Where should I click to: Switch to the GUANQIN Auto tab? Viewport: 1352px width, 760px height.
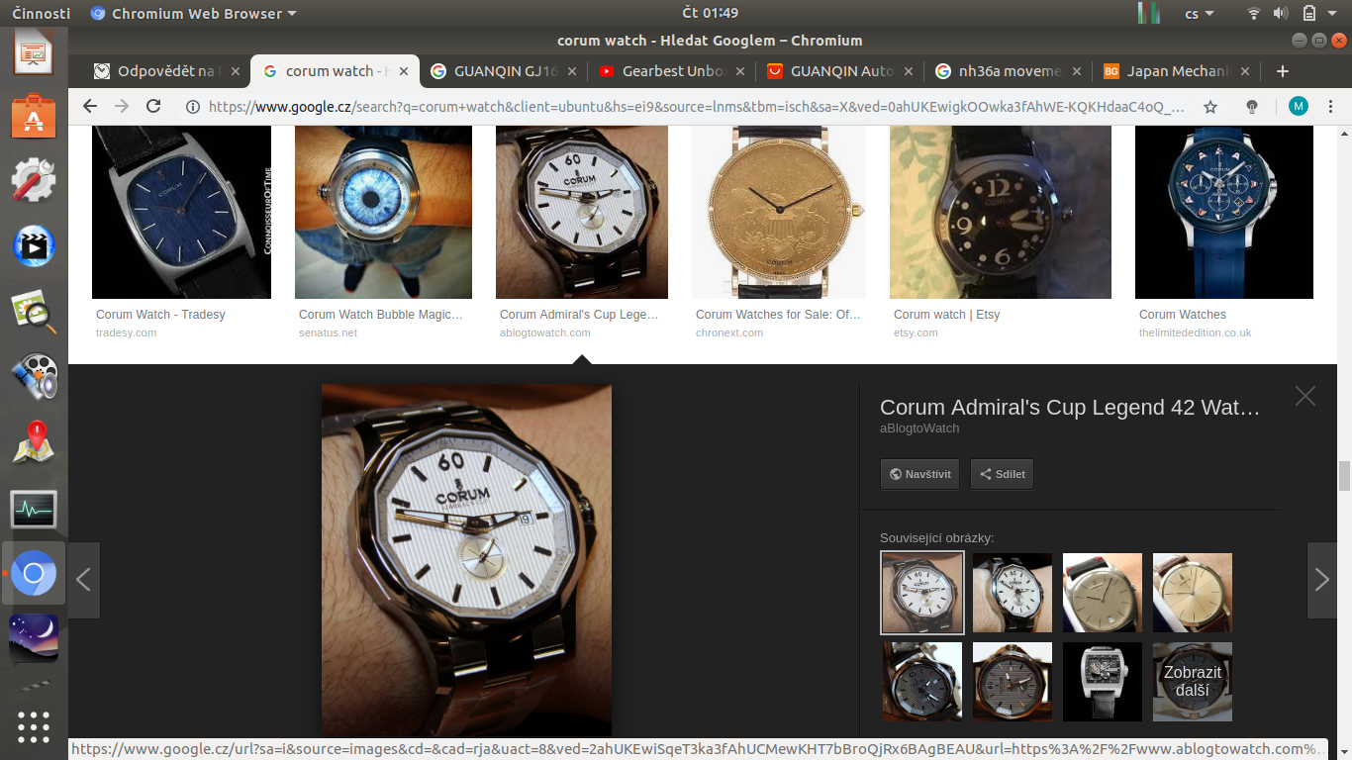pyautogui.click(x=839, y=71)
